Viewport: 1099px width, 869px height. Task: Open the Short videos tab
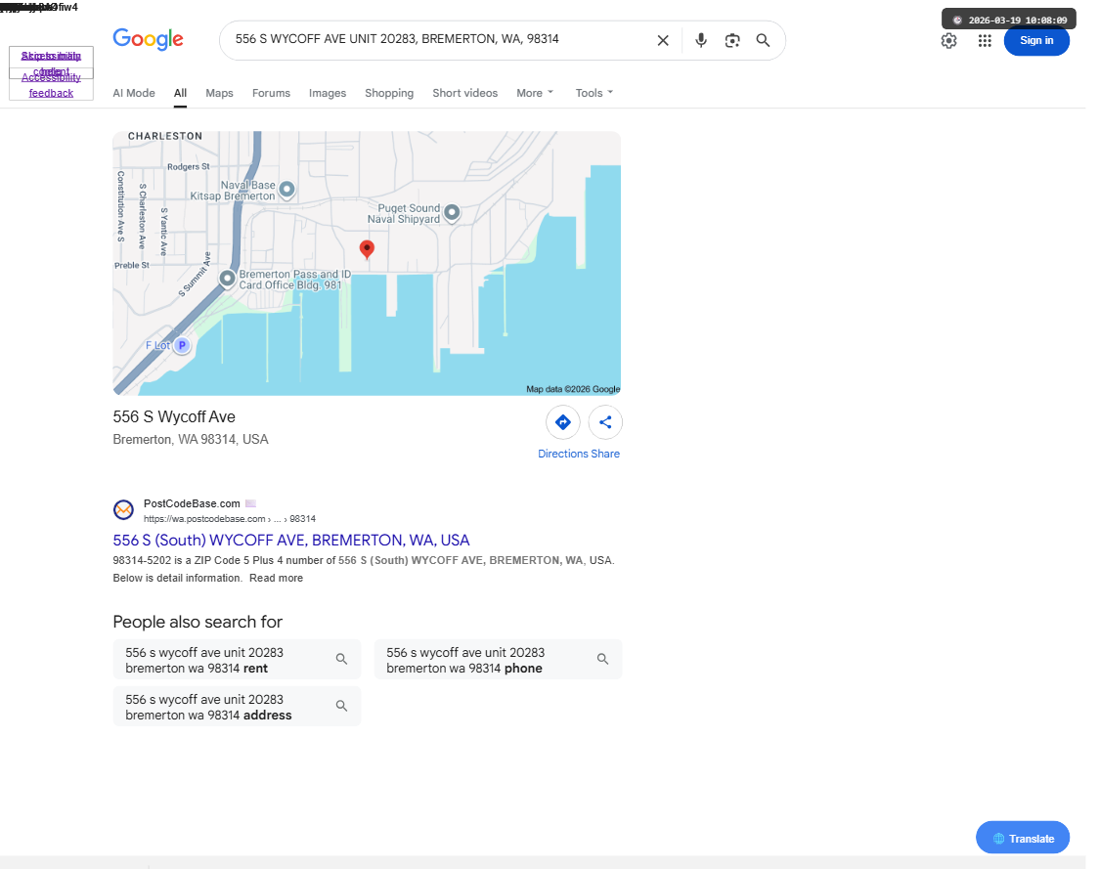[x=464, y=93]
